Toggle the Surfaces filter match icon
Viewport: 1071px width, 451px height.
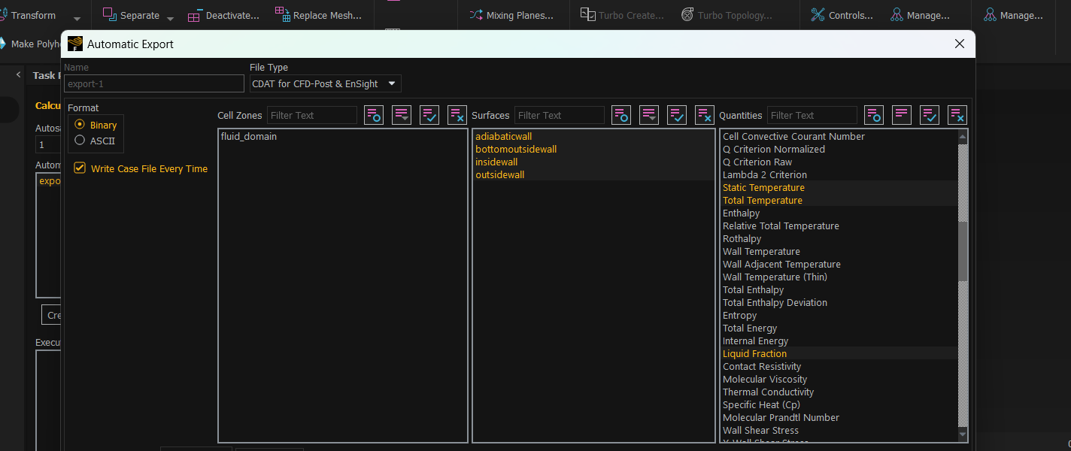[621, 115]
